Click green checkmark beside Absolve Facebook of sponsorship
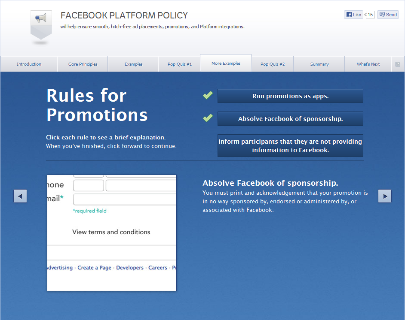This screenshot has height=320, width=405. [x=208, y=118]
